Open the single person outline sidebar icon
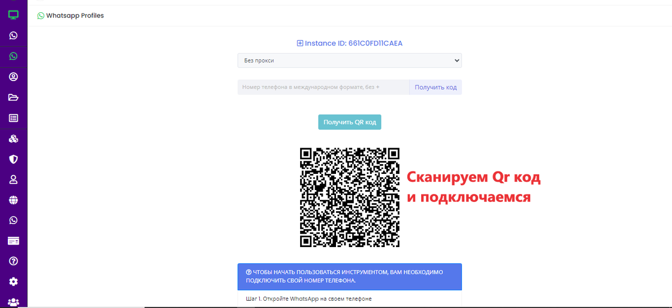672x308 pixels. 13,179
